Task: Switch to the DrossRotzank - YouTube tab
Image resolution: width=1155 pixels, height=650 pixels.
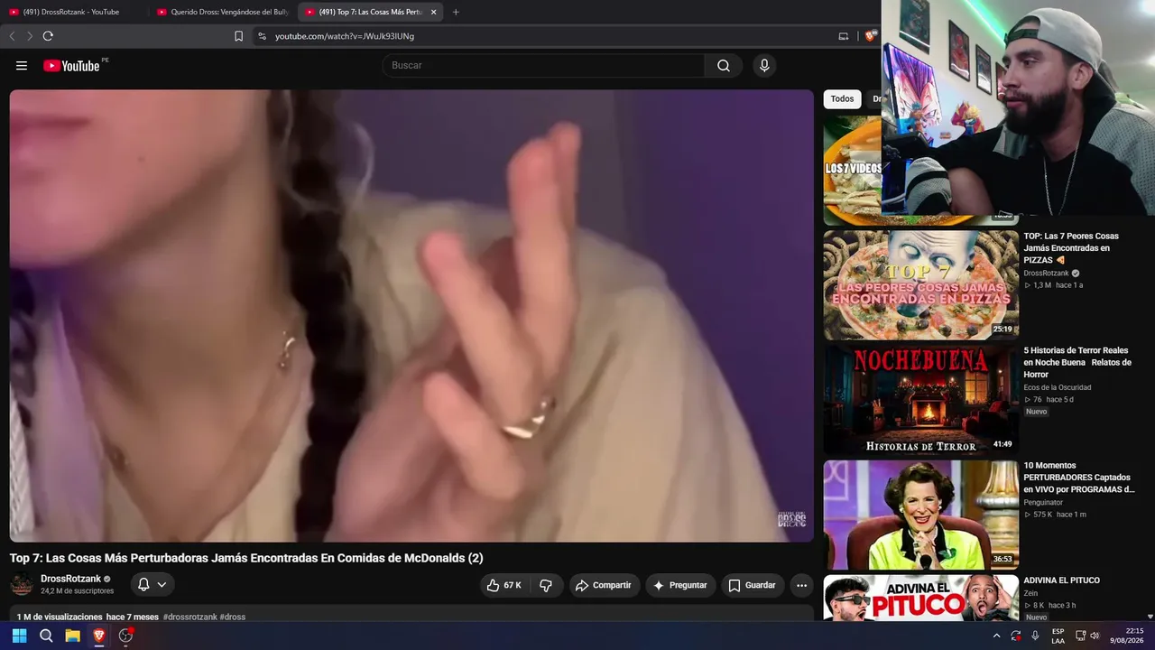Action: click(x=72, y=12)
